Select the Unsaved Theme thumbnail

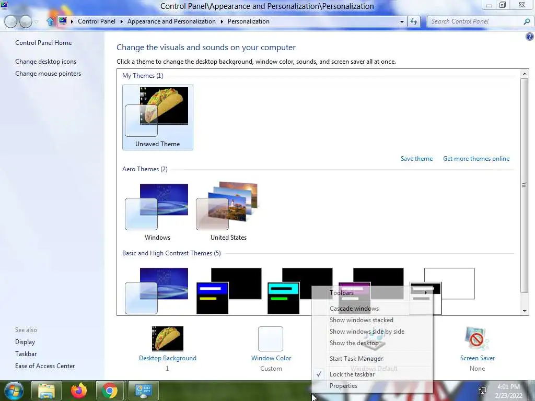point(158,117)
